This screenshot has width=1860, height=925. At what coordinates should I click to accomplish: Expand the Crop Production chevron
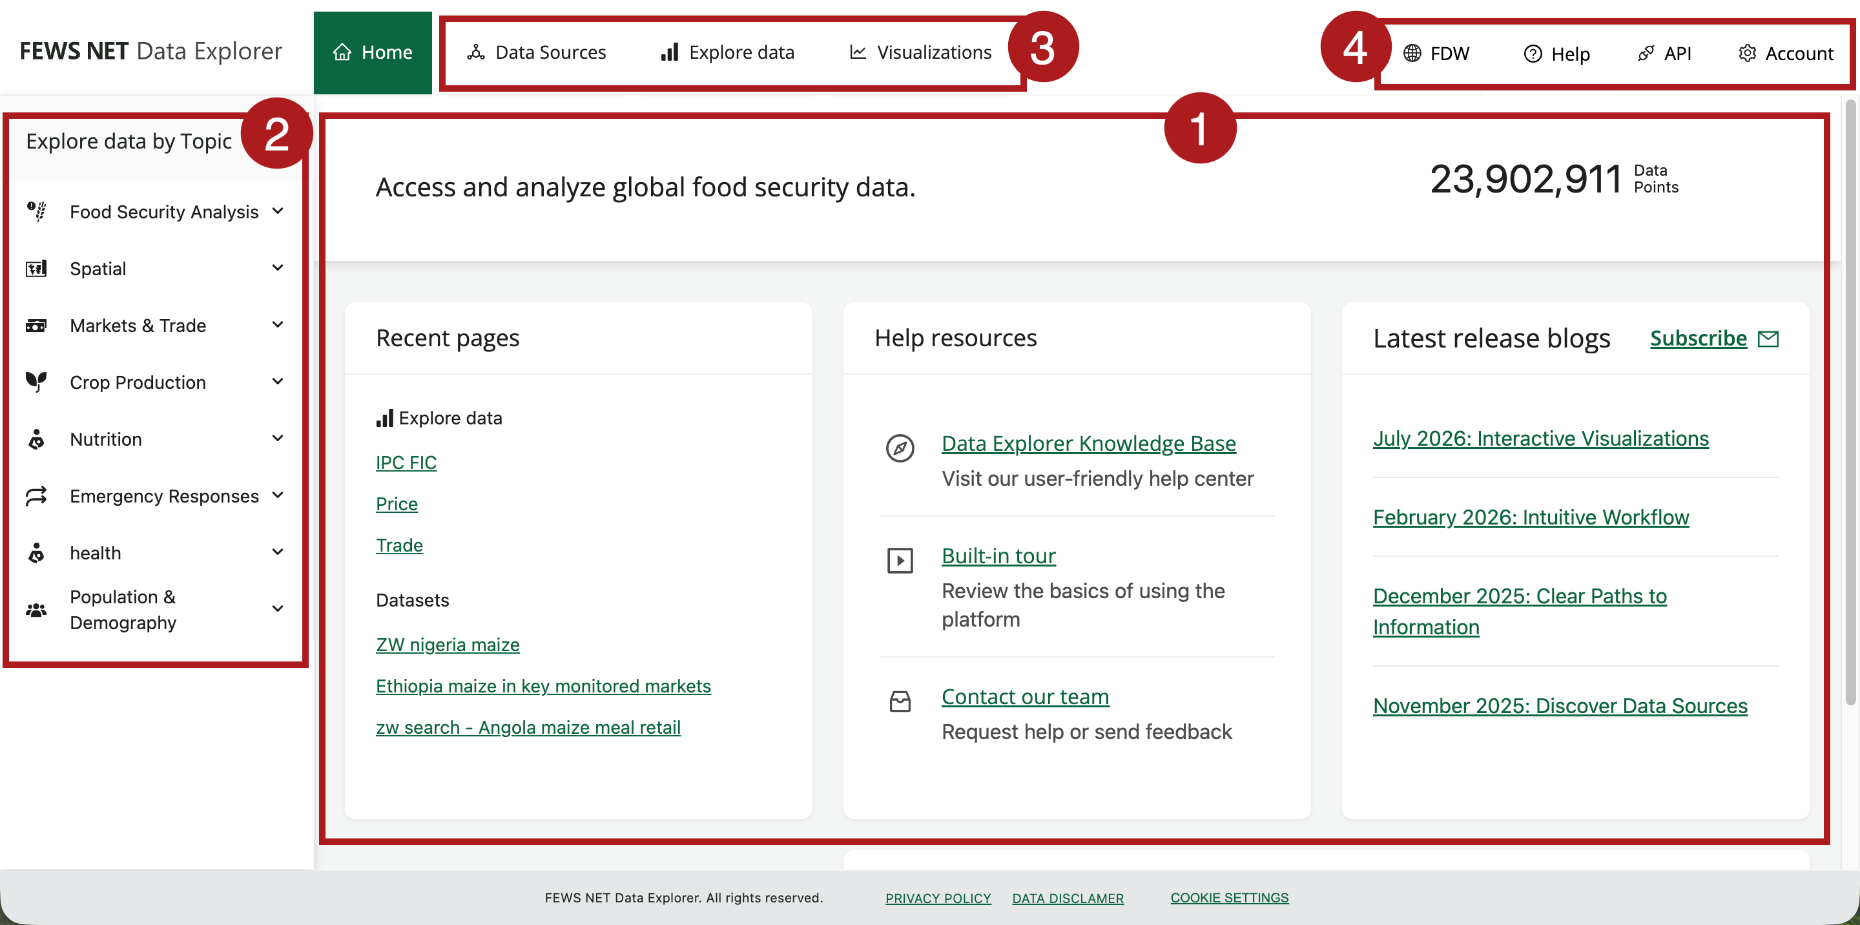point(278,381)
